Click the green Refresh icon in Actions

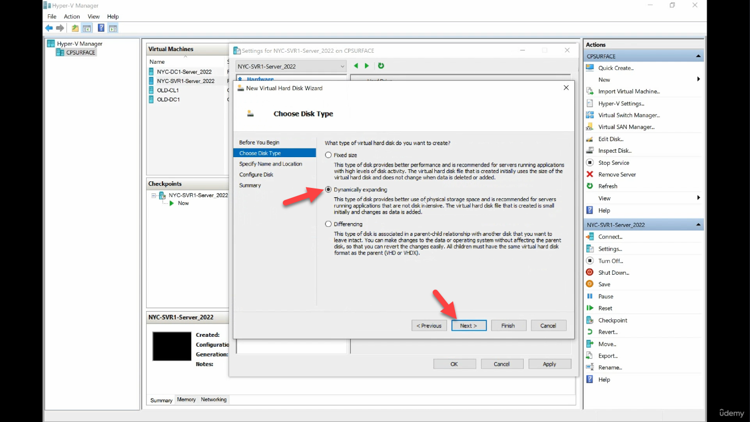pyautogui.click(x=590, y=186)
